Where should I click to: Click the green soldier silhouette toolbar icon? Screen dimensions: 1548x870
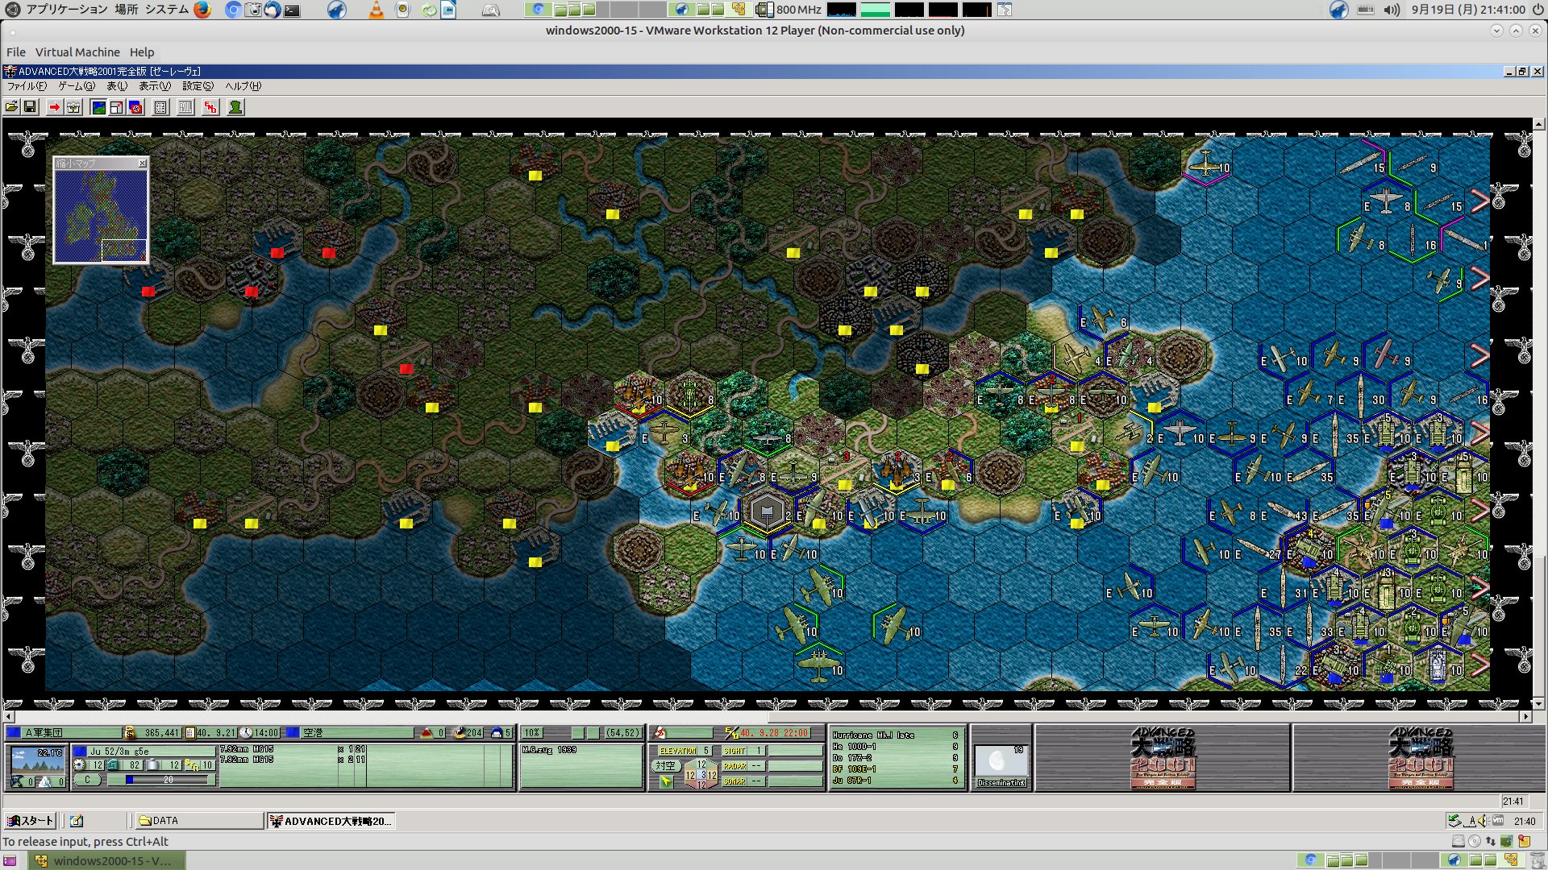tap(235, 107)
